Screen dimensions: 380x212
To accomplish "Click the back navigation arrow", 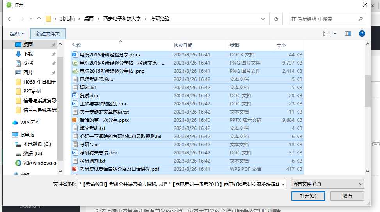I will click(10, 19).
